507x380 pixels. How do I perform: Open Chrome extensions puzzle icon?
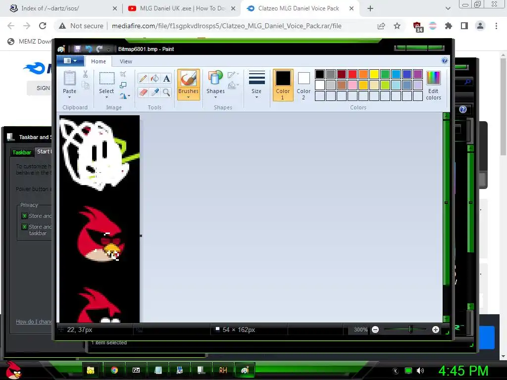(x=449, y=26)
